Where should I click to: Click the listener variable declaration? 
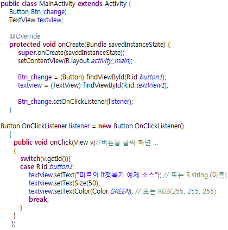pos(79,126)
